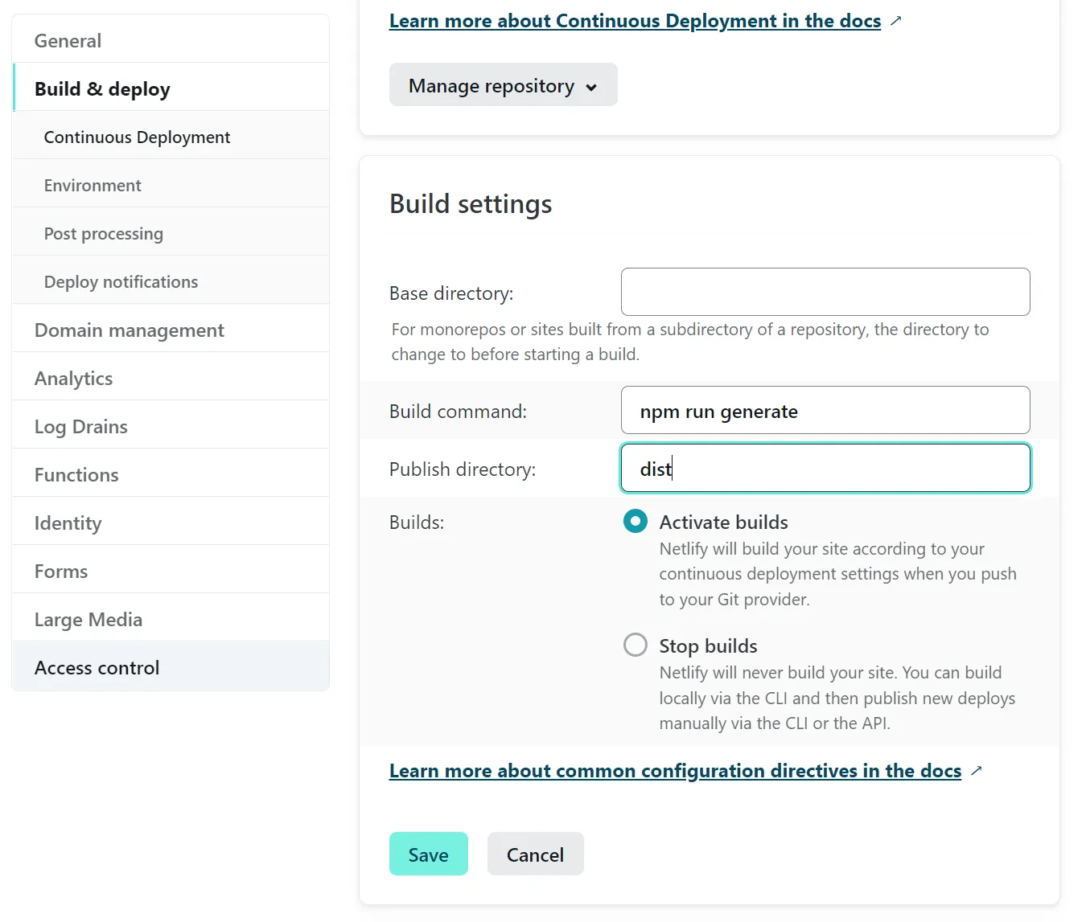Open Post processing subsection
The height and width of the screenshot is (922, 1086).
[x=171, y=233]
